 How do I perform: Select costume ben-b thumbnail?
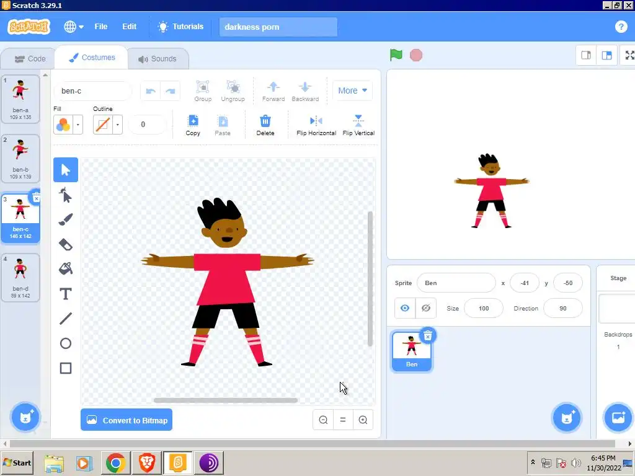20,158
